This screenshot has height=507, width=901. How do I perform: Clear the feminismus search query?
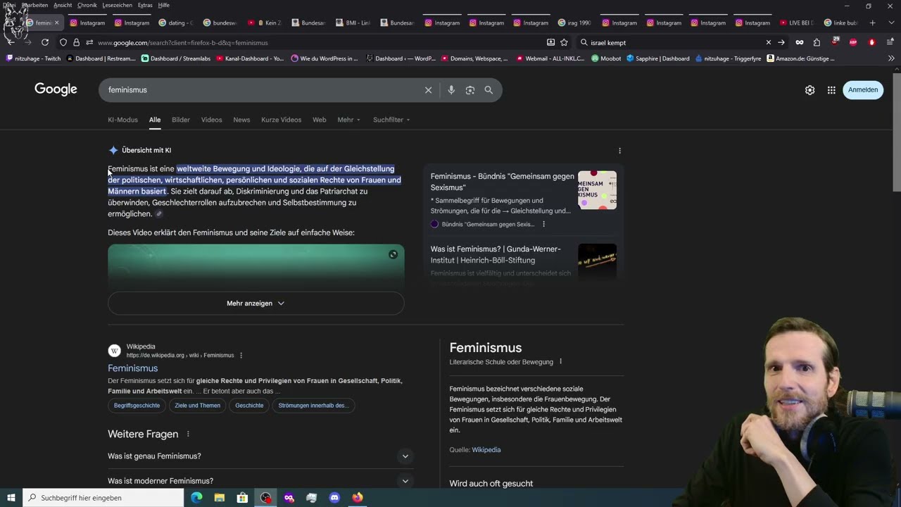click(428, 90)
